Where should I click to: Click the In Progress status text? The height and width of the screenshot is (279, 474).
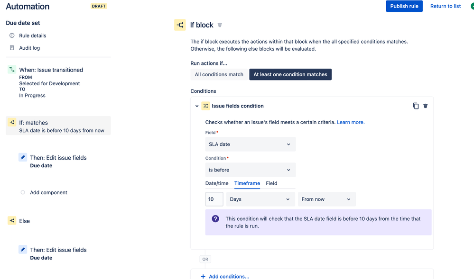coord(32,95)
